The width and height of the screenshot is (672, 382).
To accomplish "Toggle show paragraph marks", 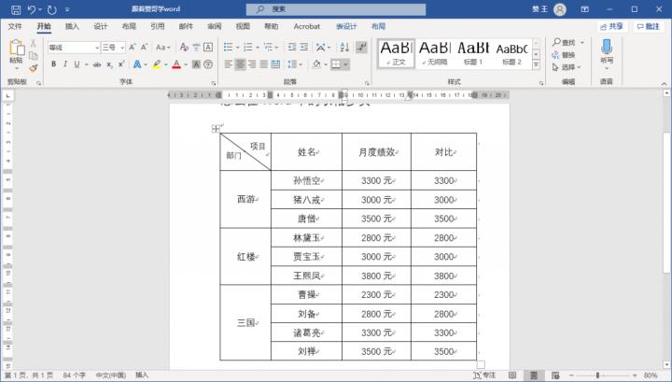I will [362, 47].
